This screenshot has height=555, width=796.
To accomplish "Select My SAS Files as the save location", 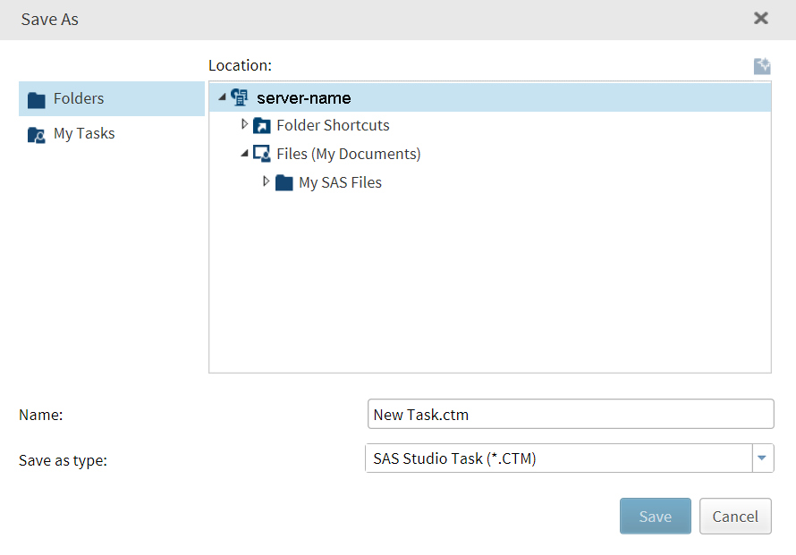I will click(x=340, y=181).
